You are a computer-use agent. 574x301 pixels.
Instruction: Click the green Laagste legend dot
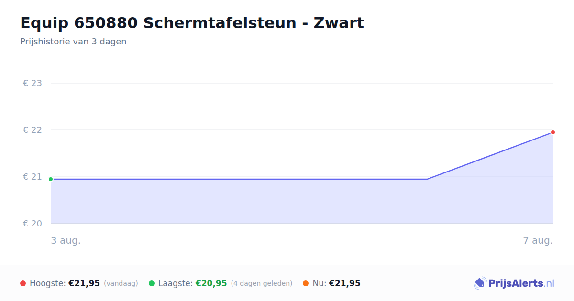(x=152, y=283)
